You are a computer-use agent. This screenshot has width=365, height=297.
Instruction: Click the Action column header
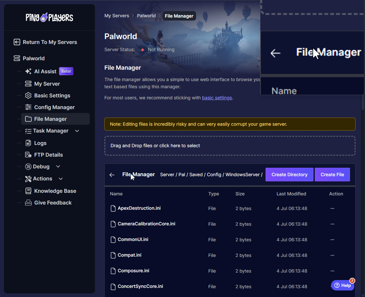coord(336,194)
